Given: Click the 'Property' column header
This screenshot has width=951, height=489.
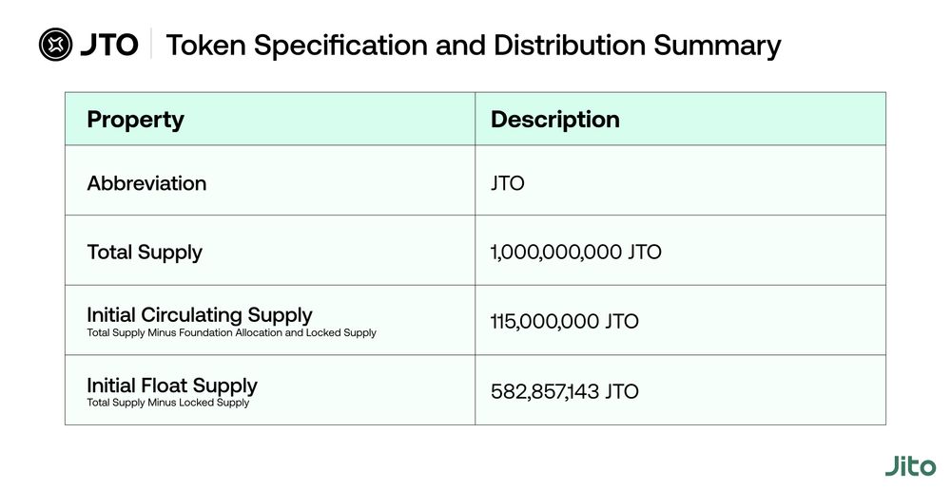Looking at the screenshot, I should tap(135, 120).
